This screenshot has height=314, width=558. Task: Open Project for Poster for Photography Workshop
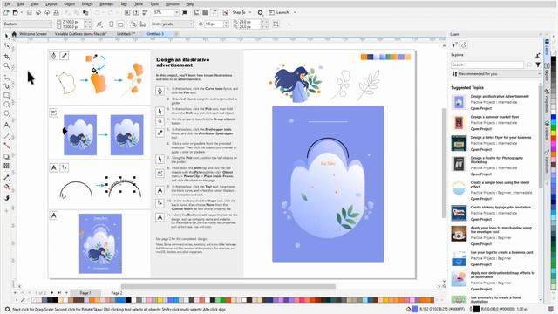(x=480, y=174)
